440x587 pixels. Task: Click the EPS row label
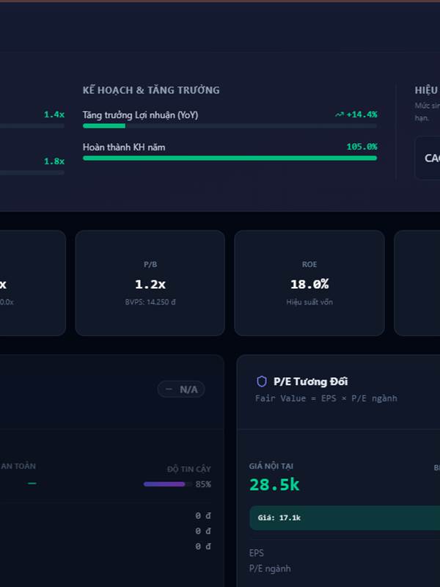(256, 553)
